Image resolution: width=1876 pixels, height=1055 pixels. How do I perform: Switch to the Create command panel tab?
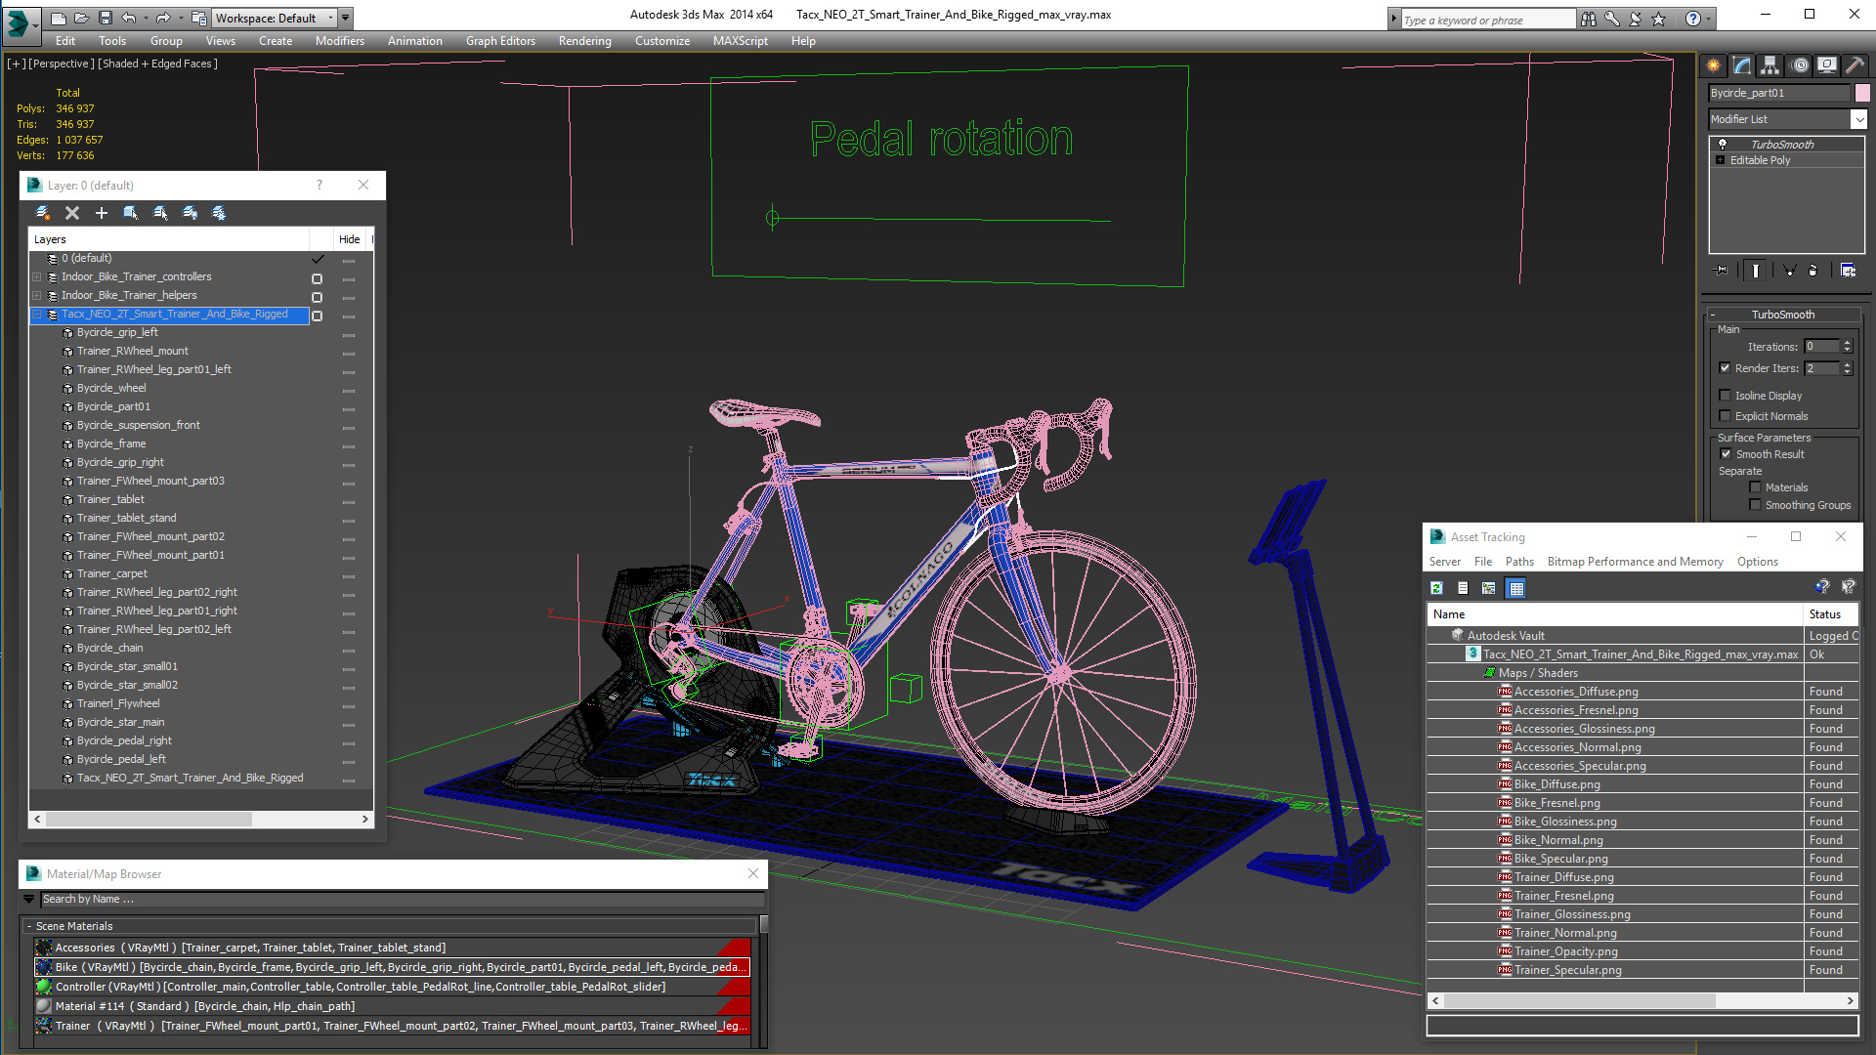pos(1714,65)
